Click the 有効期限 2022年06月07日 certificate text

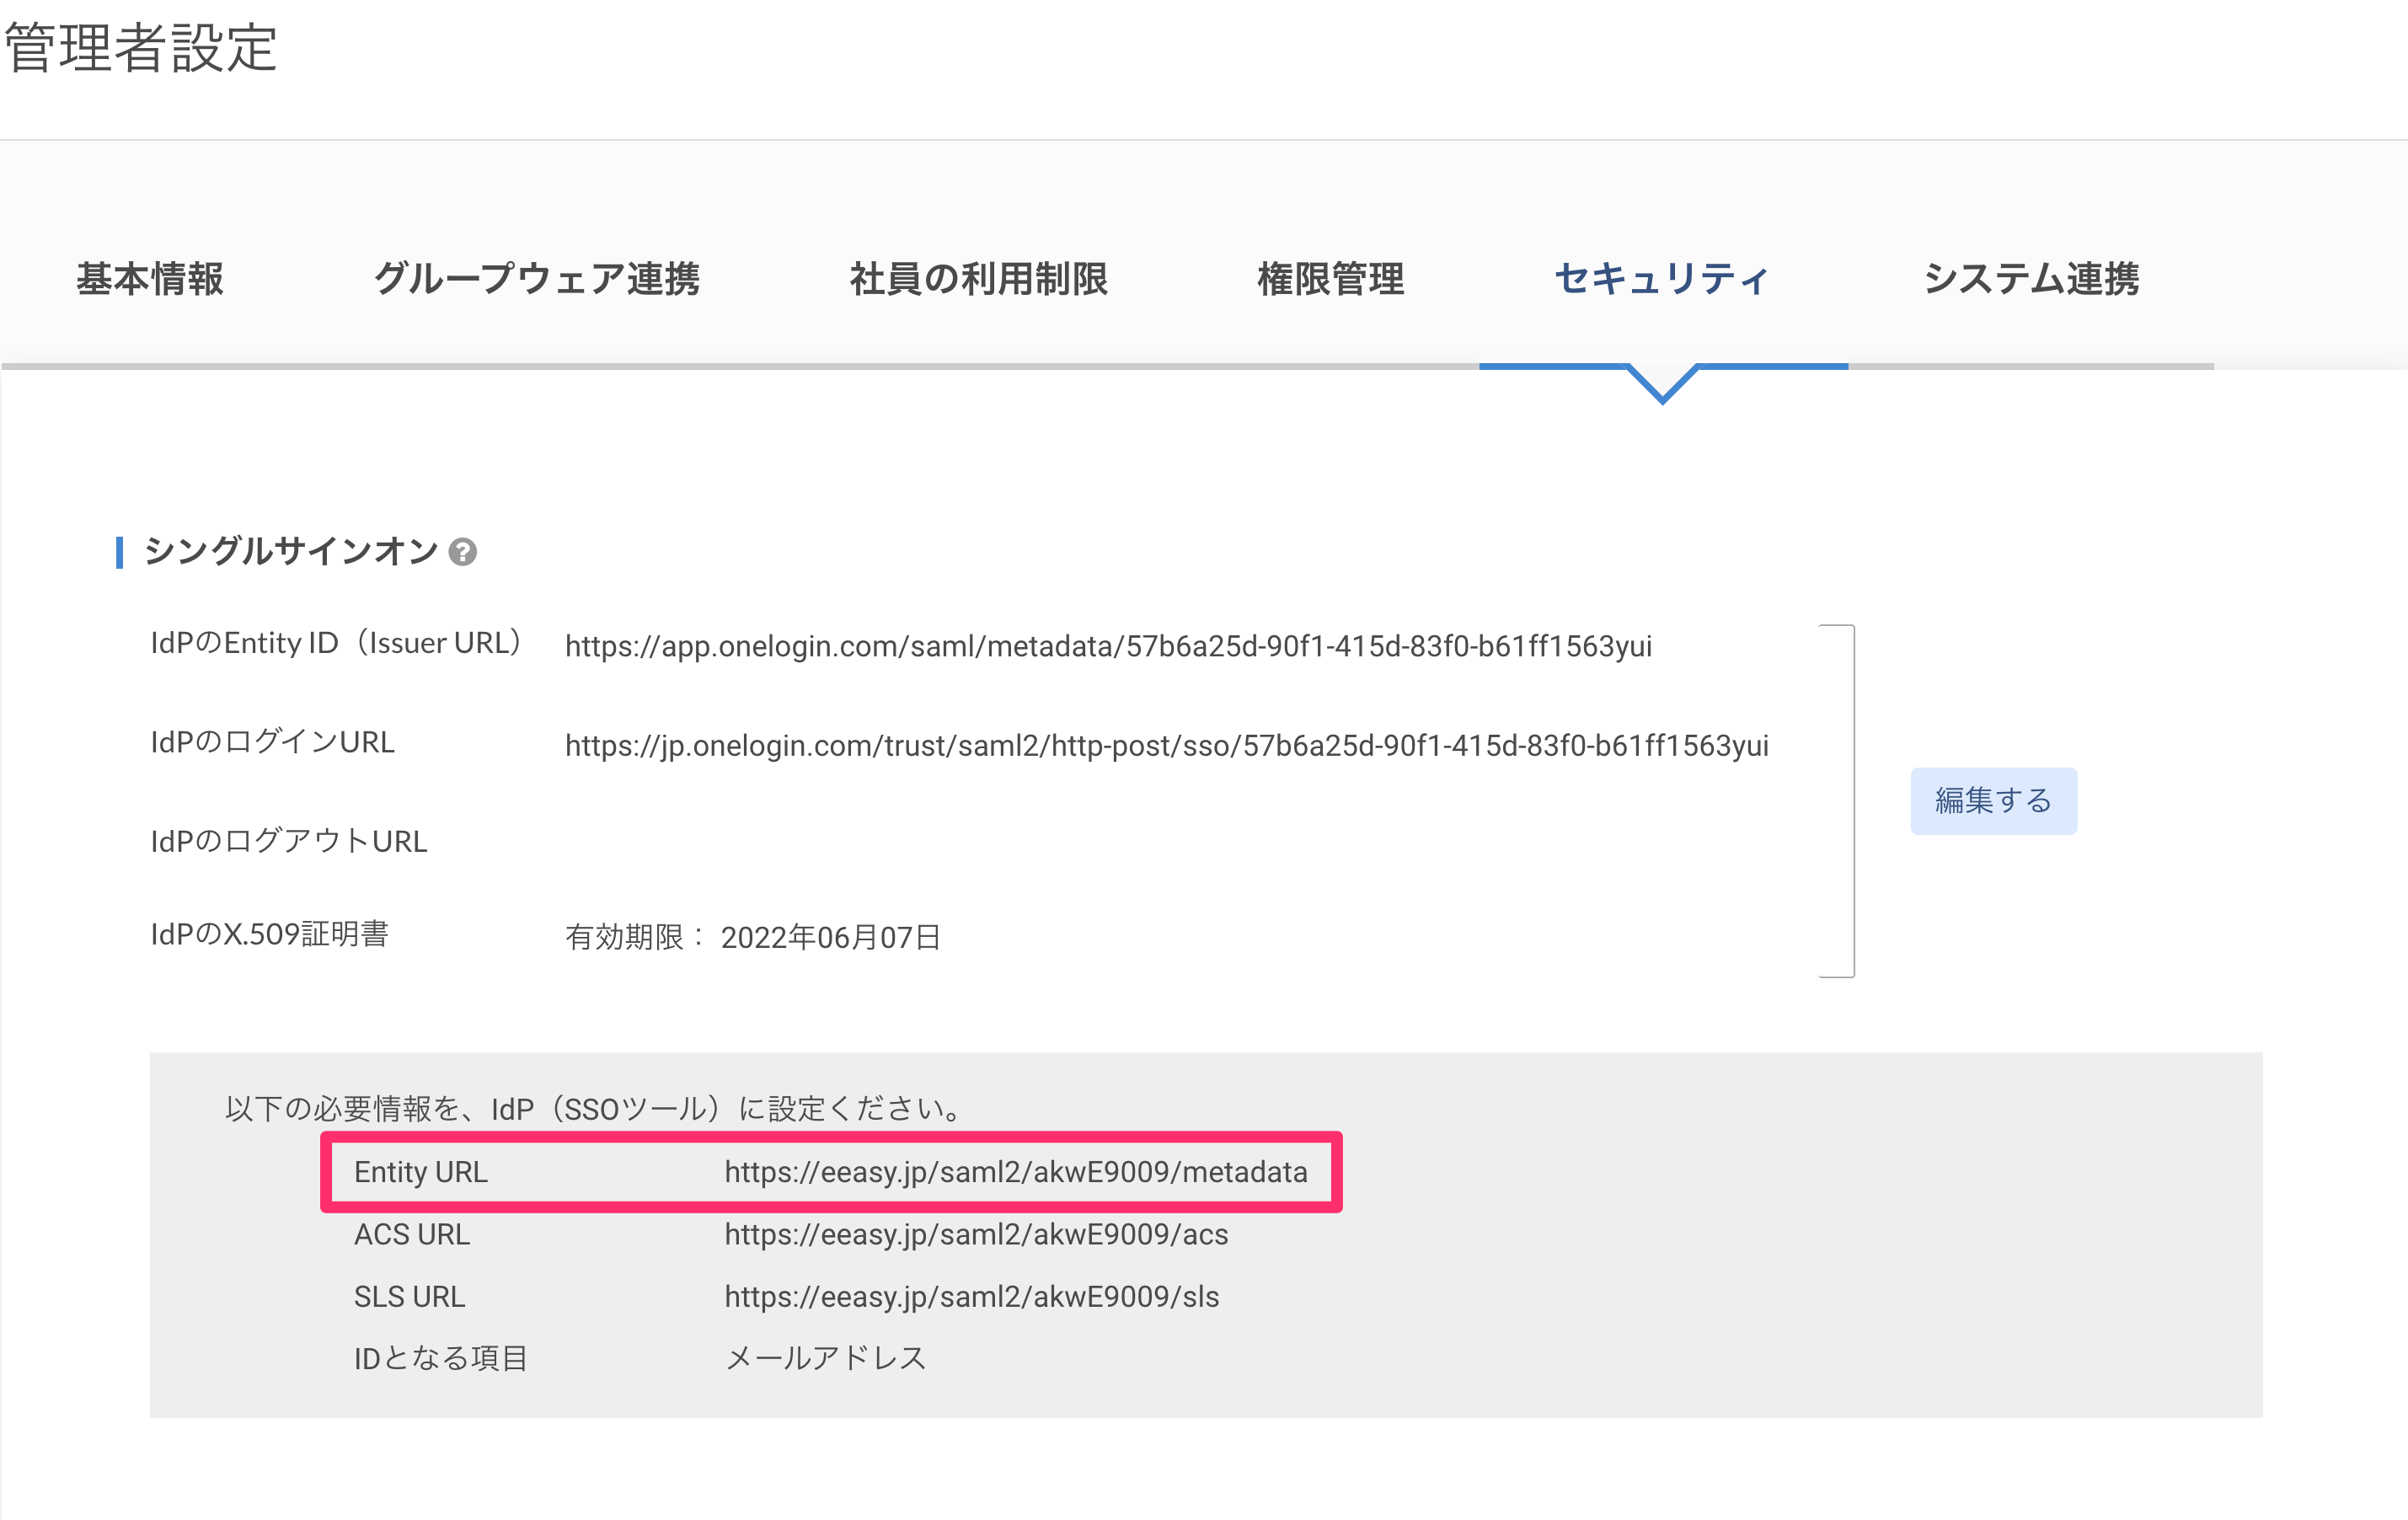point(753,937)
